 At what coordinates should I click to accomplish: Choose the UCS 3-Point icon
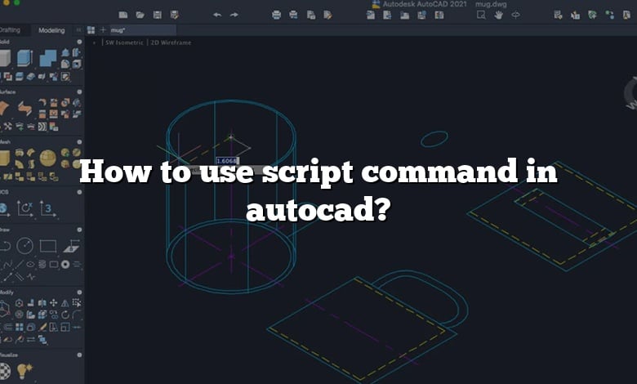coord(47,209)
